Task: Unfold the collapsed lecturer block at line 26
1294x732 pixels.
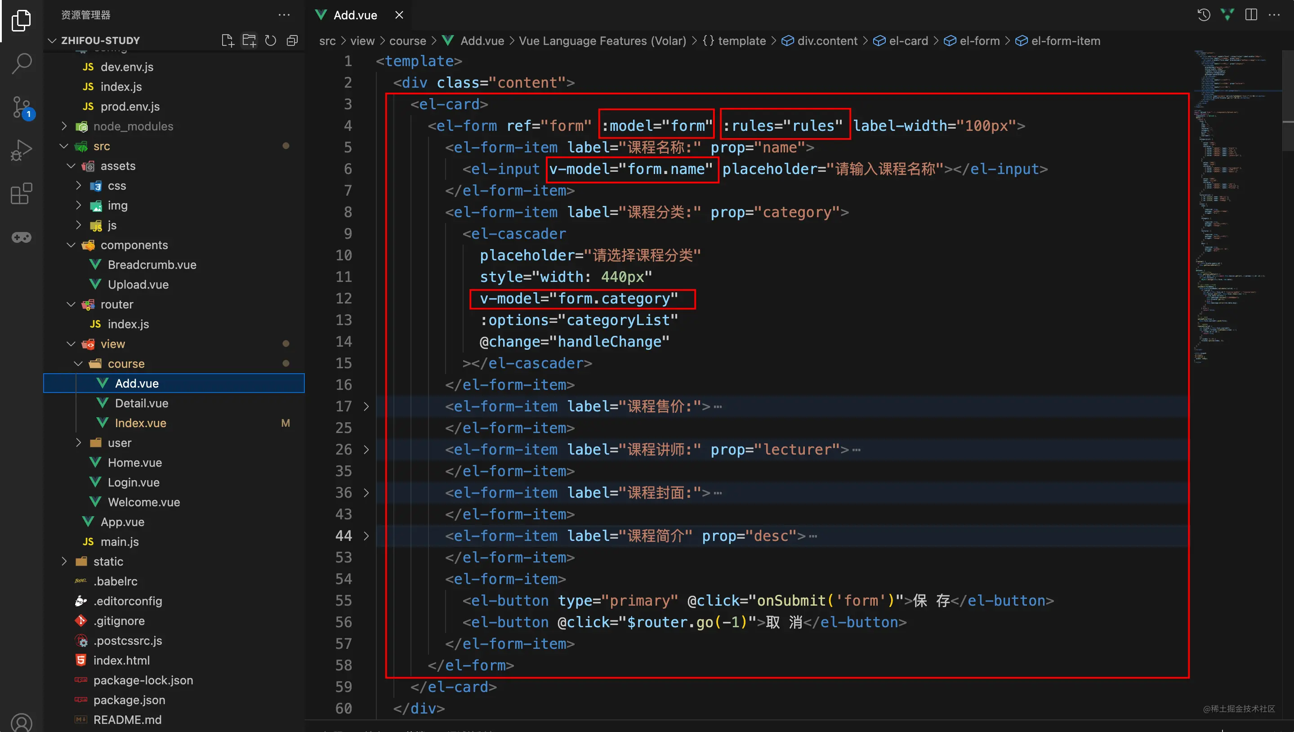Action: point(366,450)
